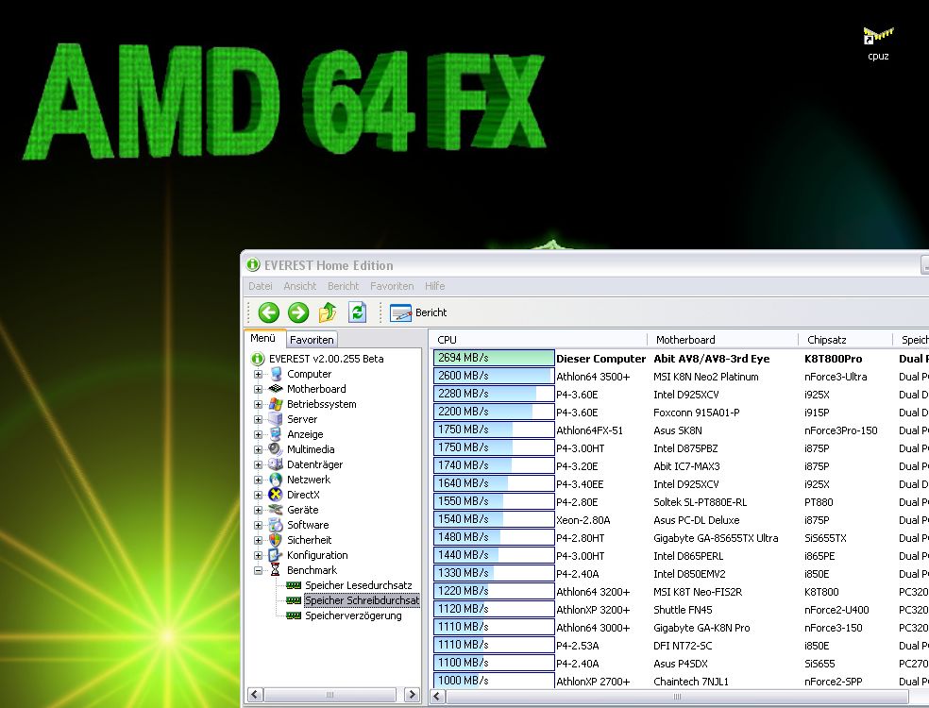Open the Bericht menu
The width and height of the screenshot is (929, 708).
[x=343, y=286]
